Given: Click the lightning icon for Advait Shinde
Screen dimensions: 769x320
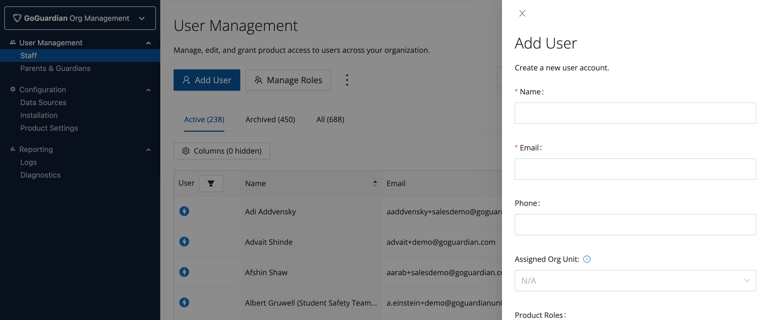Looking at the screenshot, I should pos(184,242).
